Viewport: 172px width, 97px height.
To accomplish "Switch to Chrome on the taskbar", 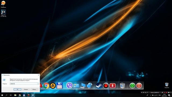I will click(20, 95).
